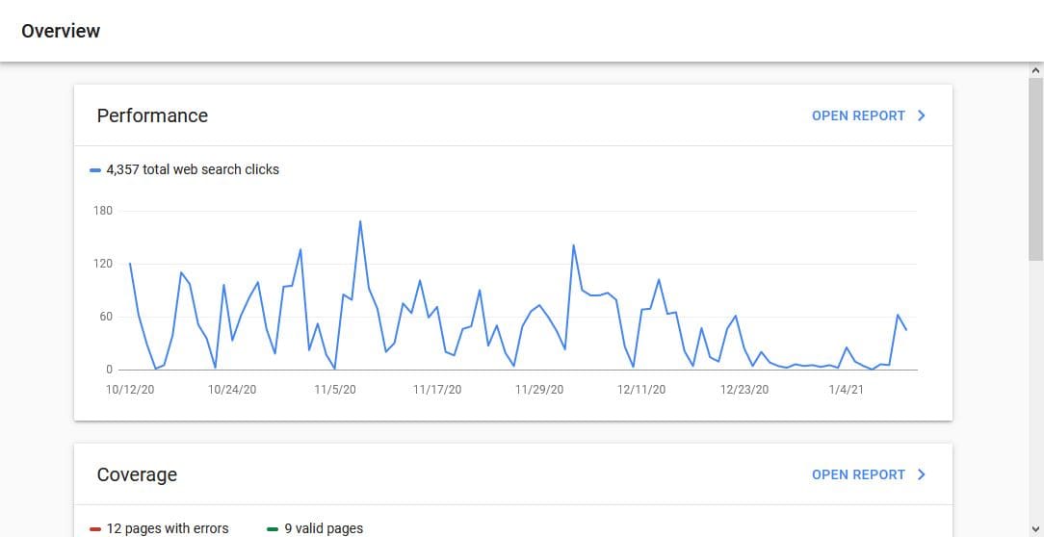The height and width of the screenshot is (537, 1044).
Task: Open the Coverage report link
Action: (x=858, y=474)
